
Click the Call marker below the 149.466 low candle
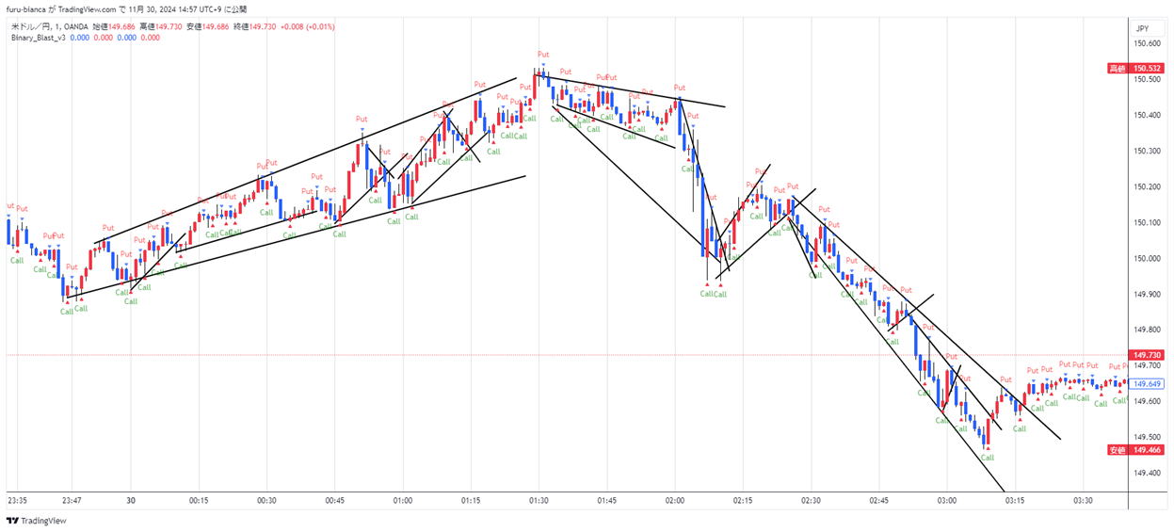[987, 458]
